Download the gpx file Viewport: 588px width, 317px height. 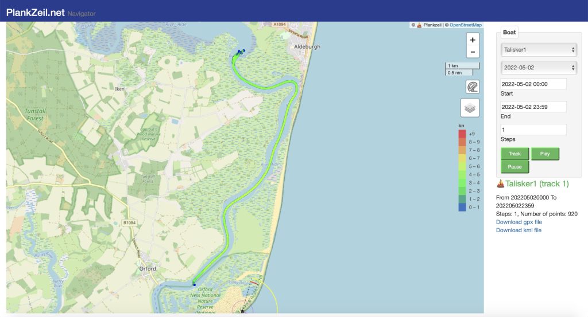point(519,222)
